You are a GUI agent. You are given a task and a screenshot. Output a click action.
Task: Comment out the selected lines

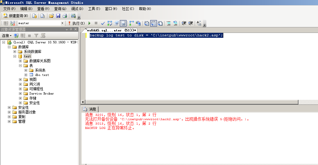coord(169,23)
